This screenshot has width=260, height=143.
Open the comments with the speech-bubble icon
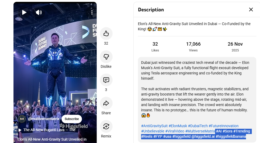[x=106, y=80]
